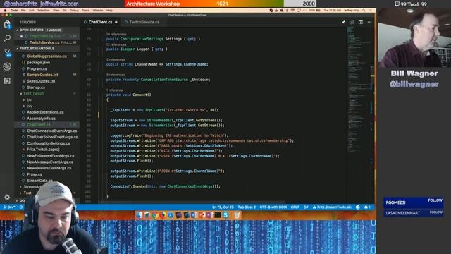Open the Apple menu
Screen dimensions: 451x254
click(x=5, y=11)
